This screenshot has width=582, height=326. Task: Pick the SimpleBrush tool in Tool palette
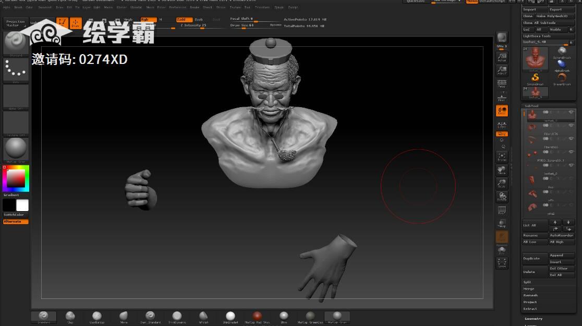click(x=535, y=79)
